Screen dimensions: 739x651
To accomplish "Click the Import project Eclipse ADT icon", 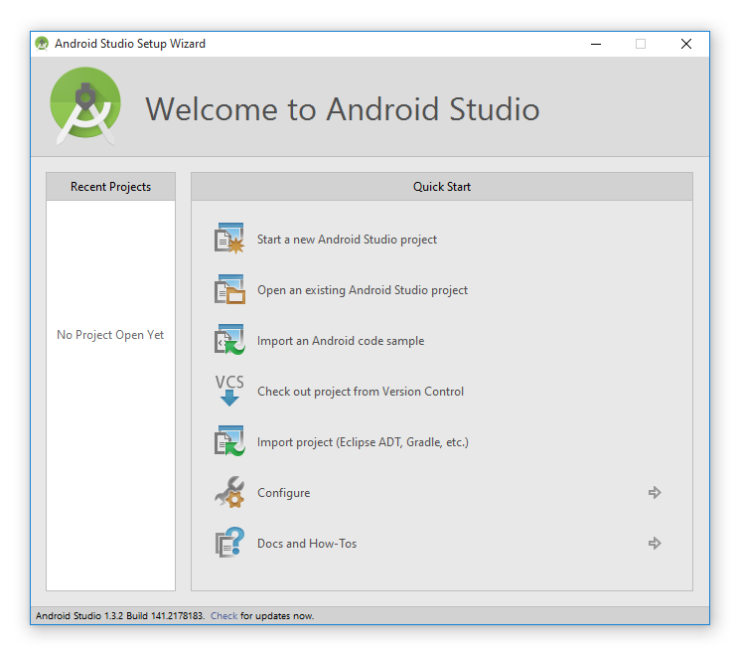I will pos(229,441).
